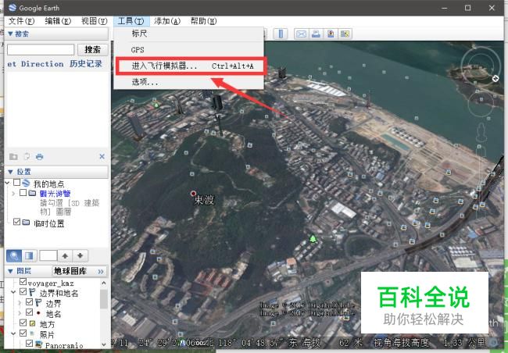Click the north compass look ring
The image size is (508, 353).
click(x=480, y=67)
